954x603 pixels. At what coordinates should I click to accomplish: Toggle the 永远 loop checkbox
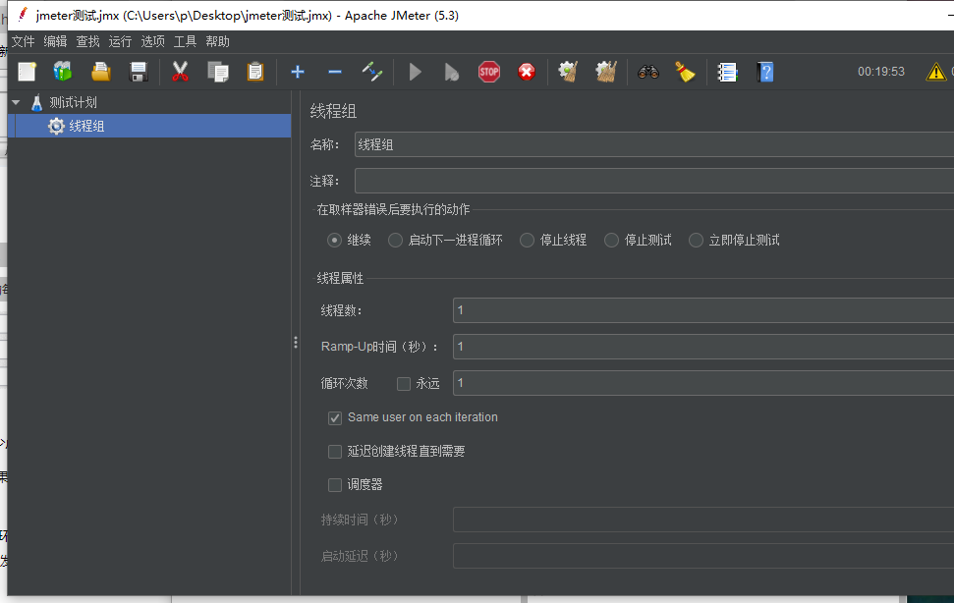tap(404, 384)
